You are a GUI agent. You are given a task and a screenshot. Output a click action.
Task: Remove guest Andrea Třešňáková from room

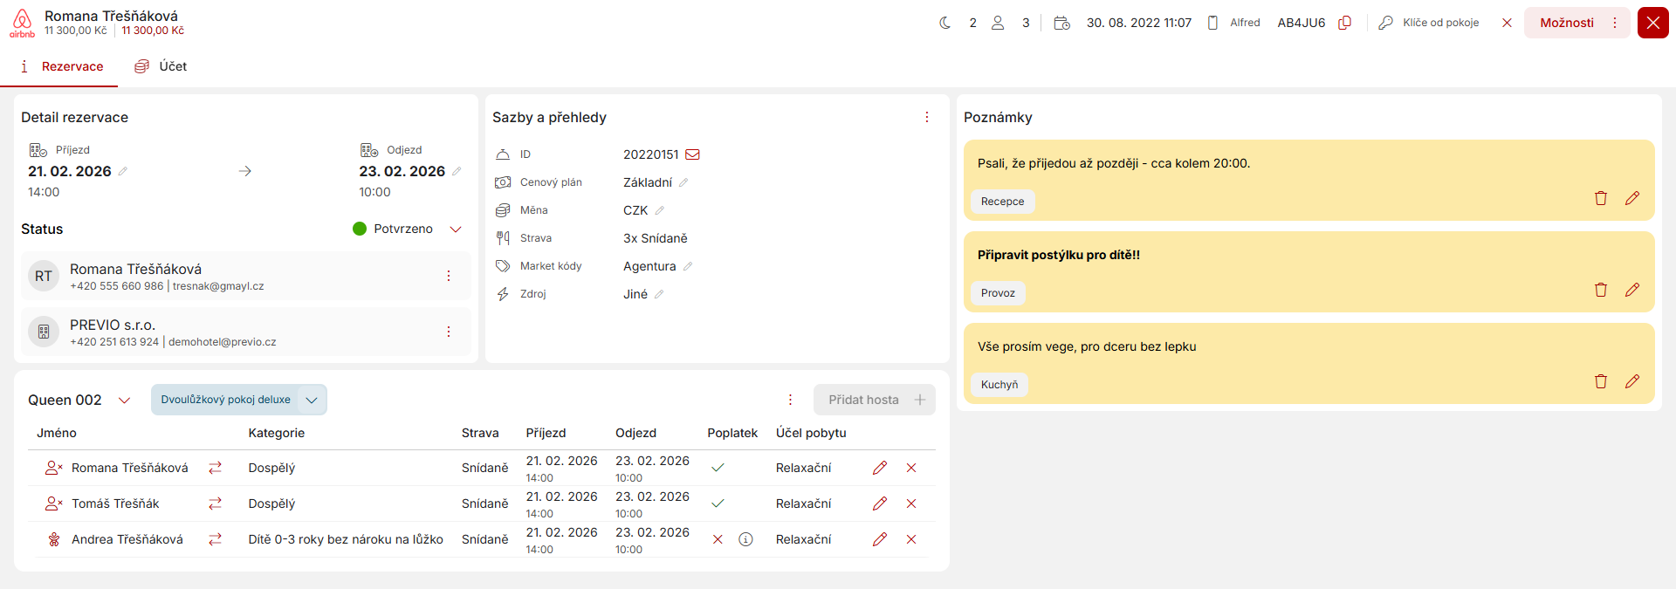(x=910, y=539)
